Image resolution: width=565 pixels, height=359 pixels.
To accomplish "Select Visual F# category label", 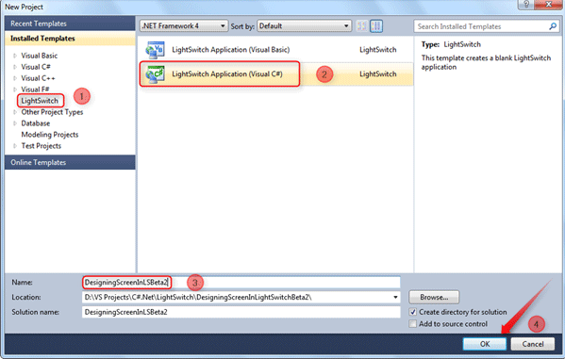I will [x=35, y=90].
